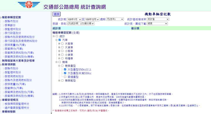Collapse sidebar 新車領牌數 section toggle

click(1, 64)
